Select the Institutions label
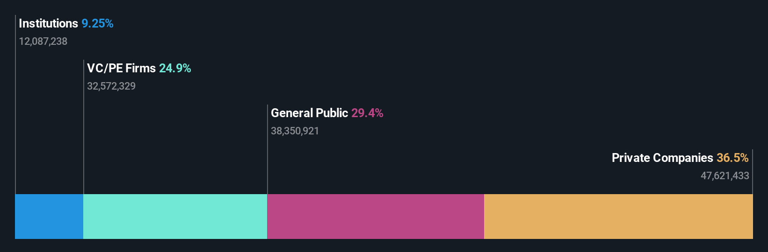The width and height of the screenshot is (768, 252). click(x=48, y=23)
